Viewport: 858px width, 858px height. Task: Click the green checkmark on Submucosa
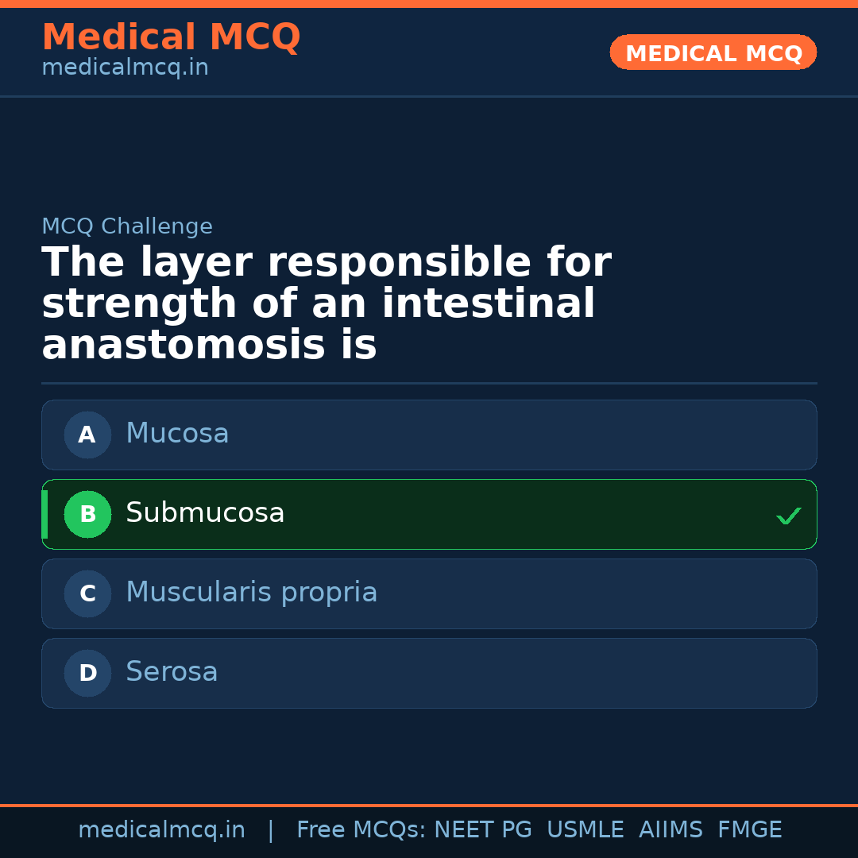(x=789, y=516)
